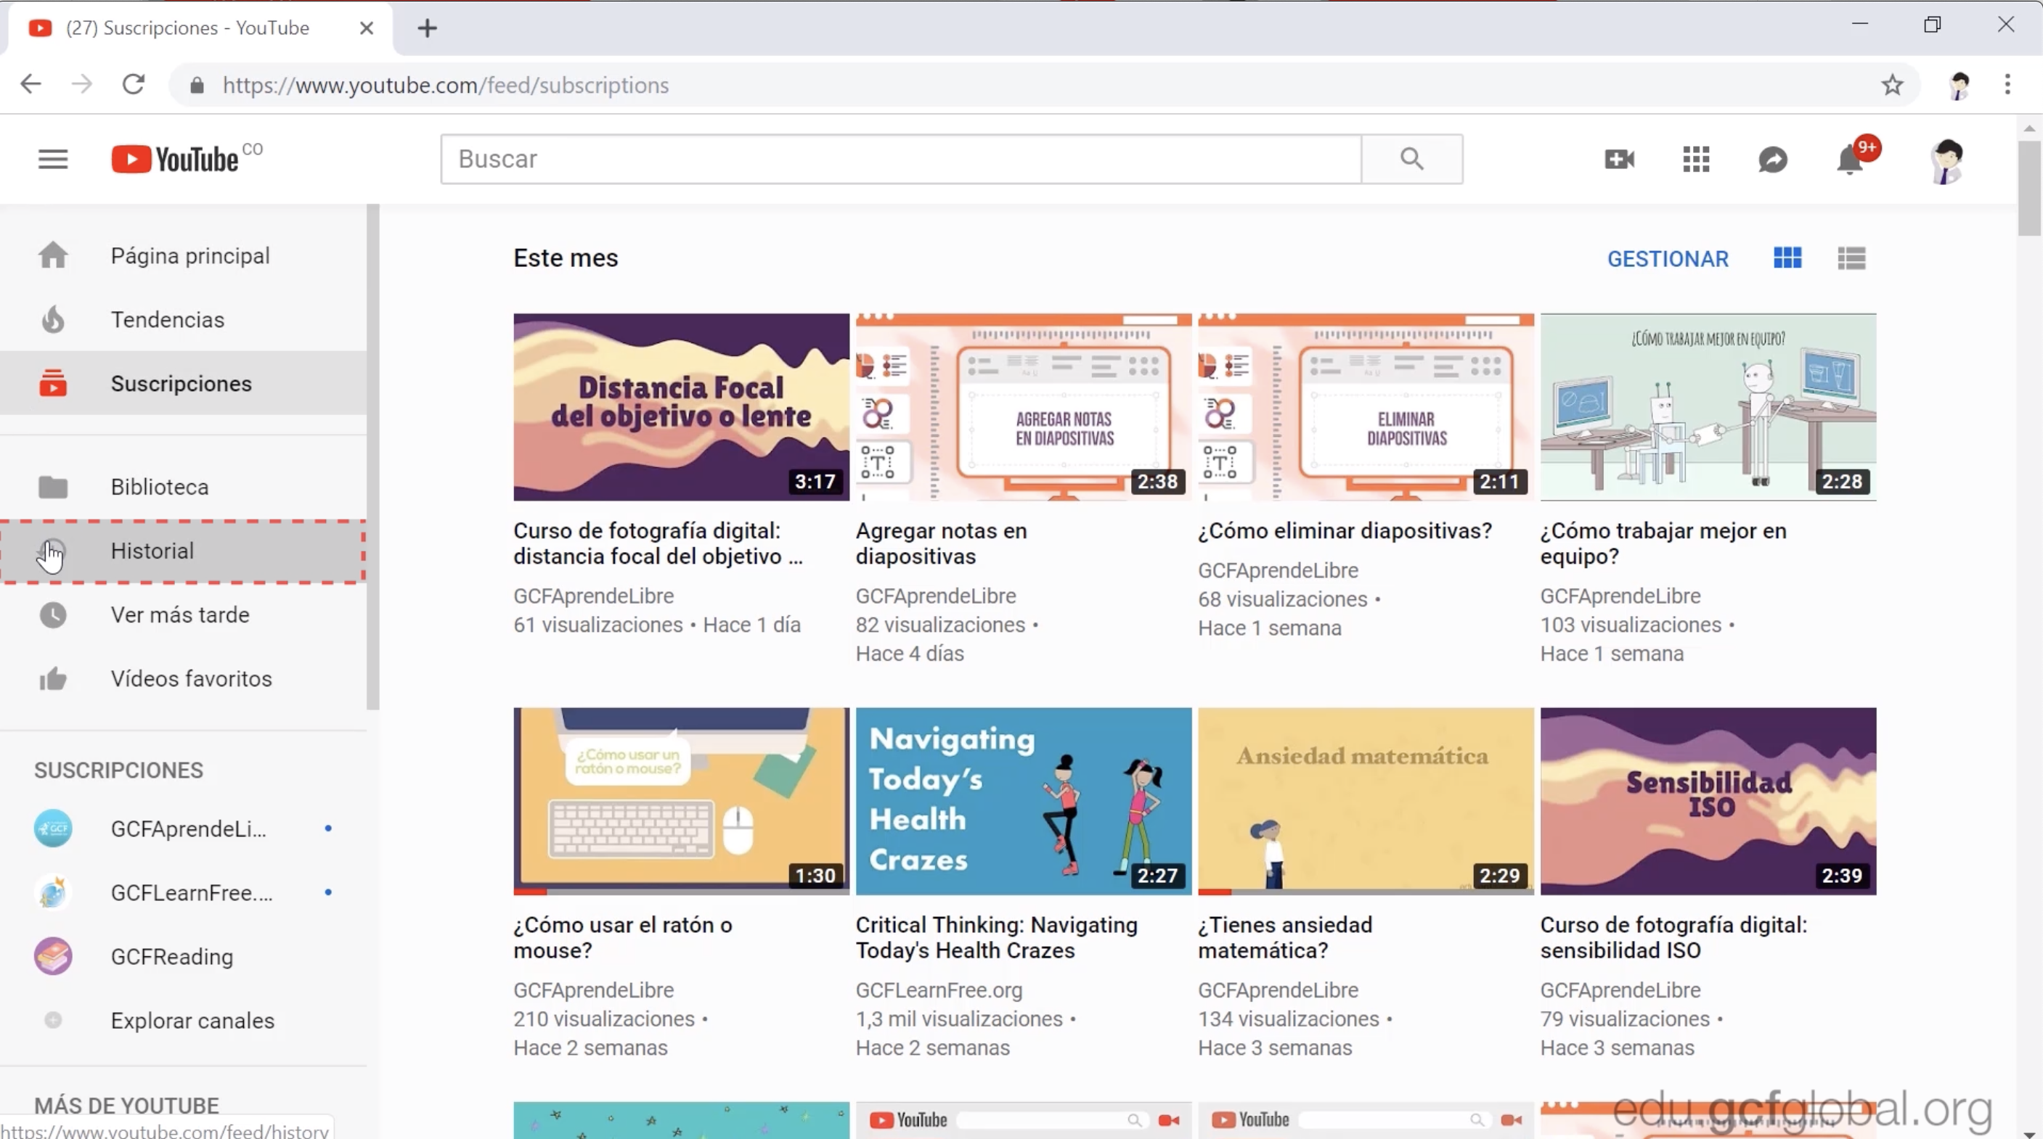The width and height of the screenshot is (2043, 1139).
Task: Click title 'Curso de fotografía digital: sensibilidad ISO'
Action: 1673,937
